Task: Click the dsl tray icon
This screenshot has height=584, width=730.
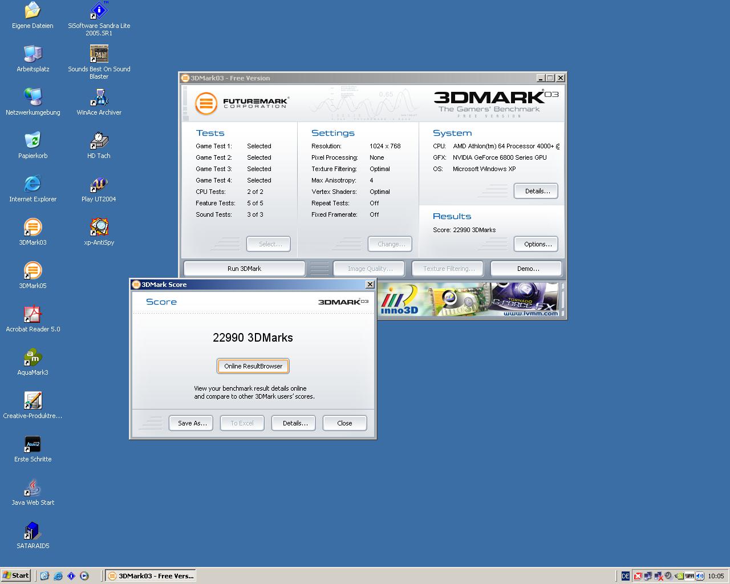Action: pyautogui.click(x=690, y=576)
